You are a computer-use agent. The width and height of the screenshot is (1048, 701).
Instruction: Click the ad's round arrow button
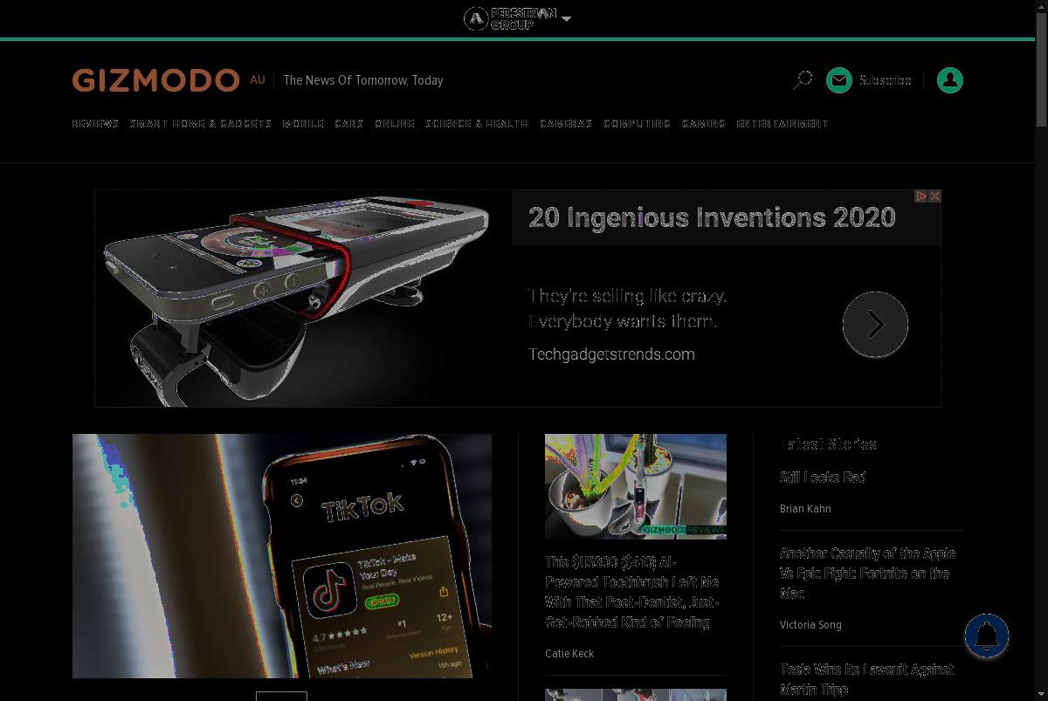coord(875,325)
